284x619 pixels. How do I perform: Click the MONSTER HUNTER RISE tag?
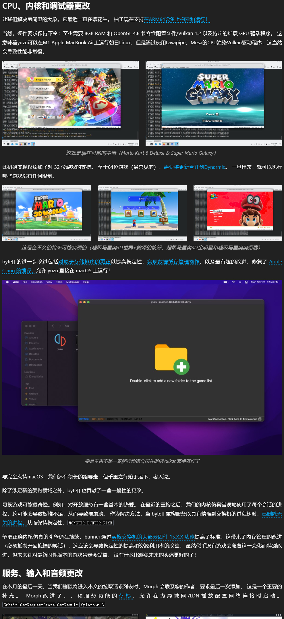[x=90, y=523]
